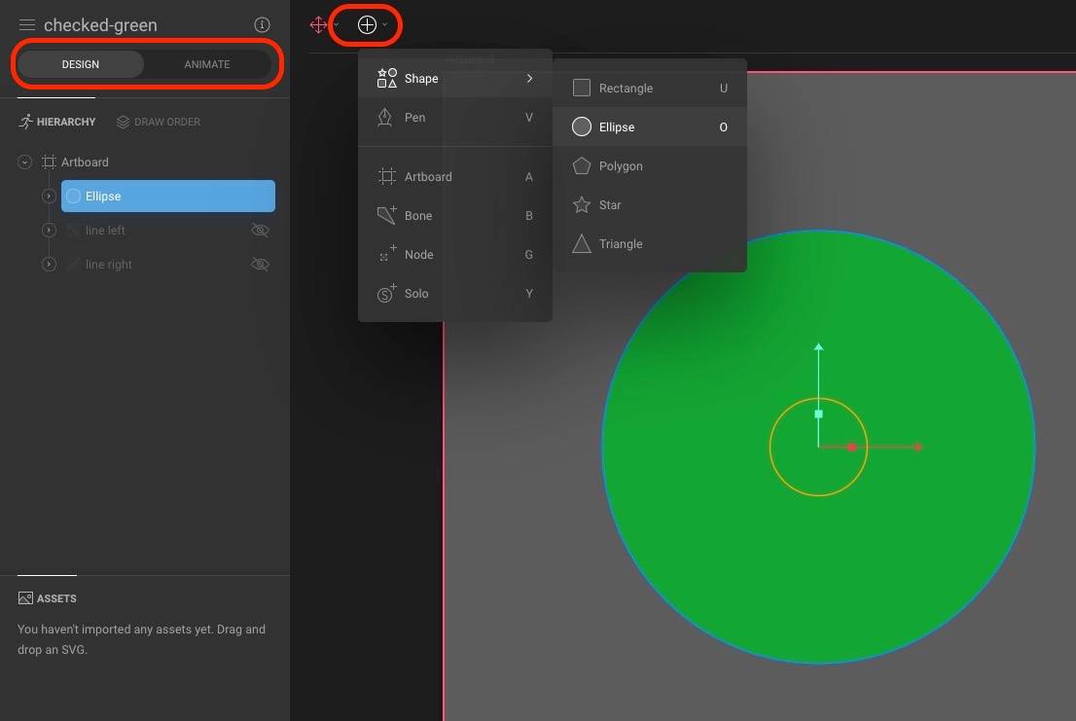Click the Triangle shape icon
Image resolution: width=1076 pixels, height=721 pixels.
pos(581,243)
